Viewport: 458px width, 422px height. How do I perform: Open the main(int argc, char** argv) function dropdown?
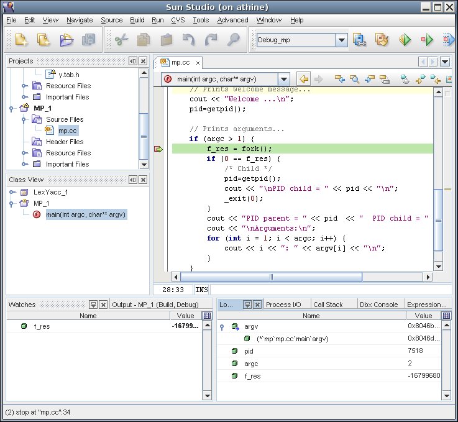[283, 79]
